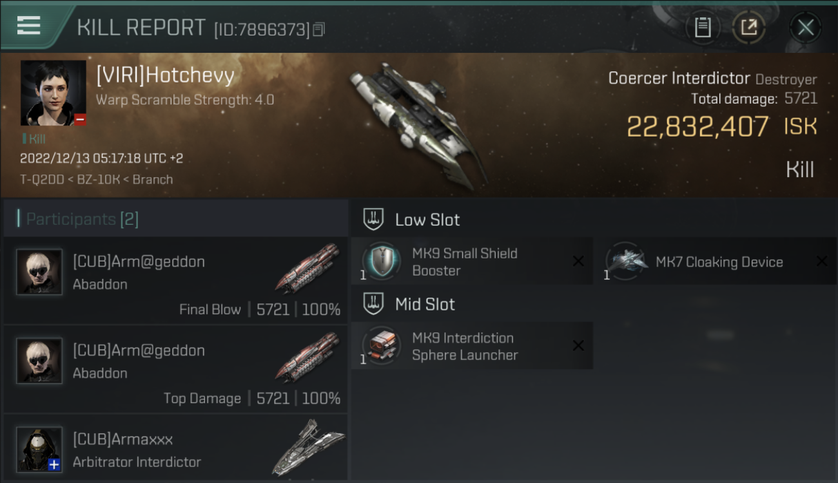Open Arm@geddon Final Blow participant entry
Image resolution: width=838 pixels, height=483 pixels.
[x=175, y=280]
